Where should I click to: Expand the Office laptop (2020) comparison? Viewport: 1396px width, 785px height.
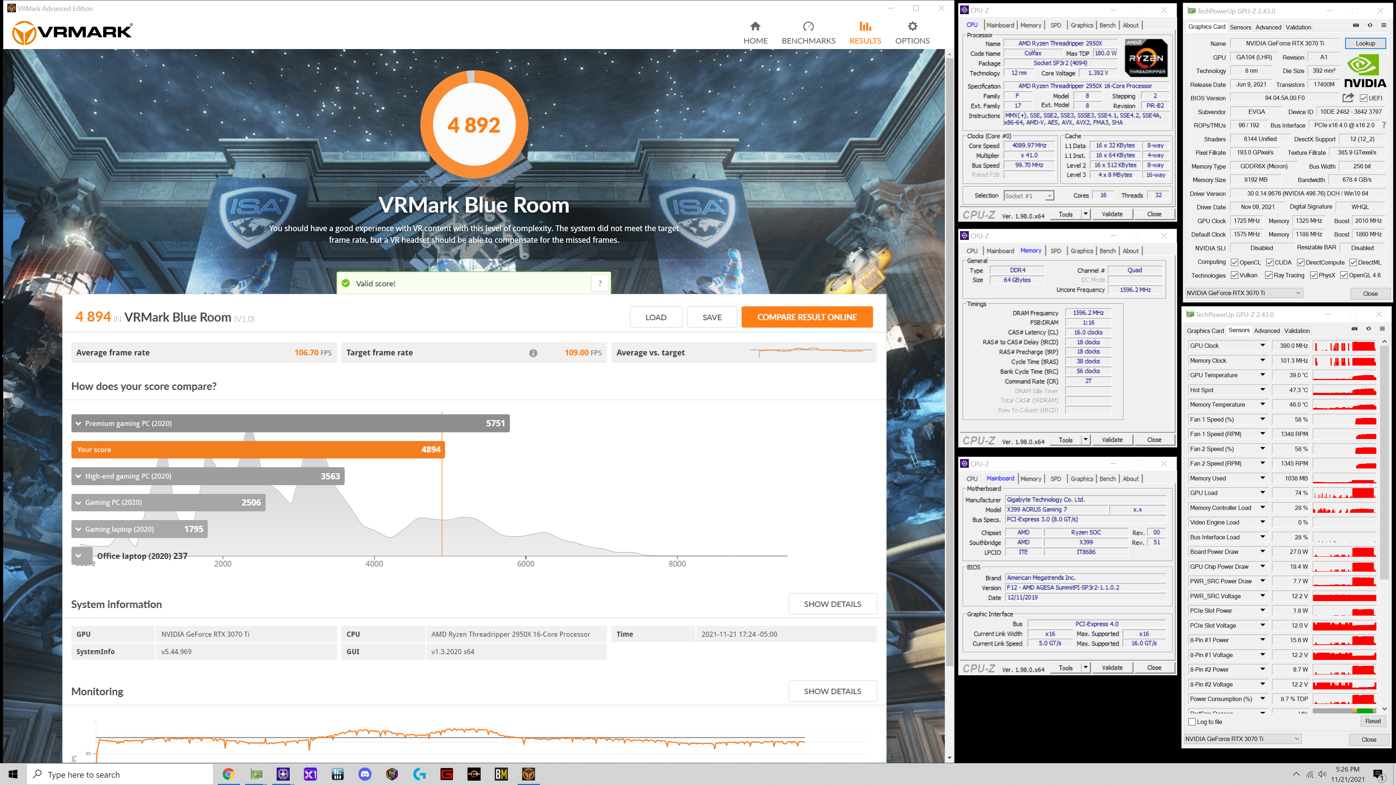point(79,555)
